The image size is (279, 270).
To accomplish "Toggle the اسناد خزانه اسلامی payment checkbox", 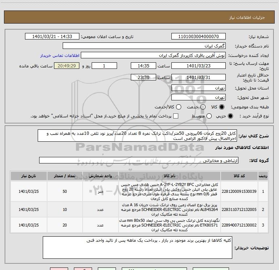I will point(176,116).
